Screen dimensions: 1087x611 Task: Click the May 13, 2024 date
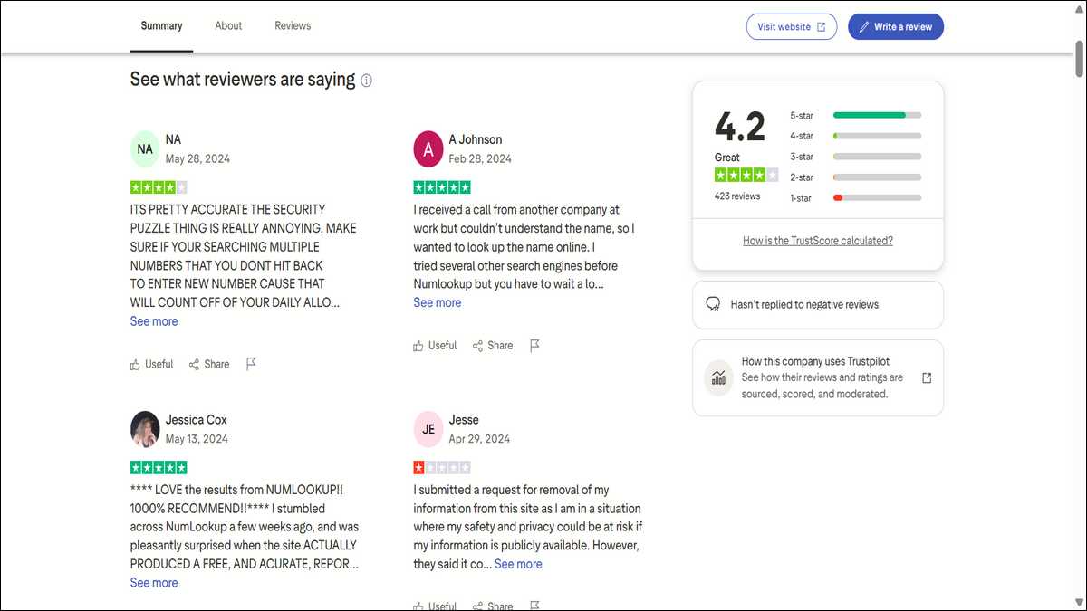coord(197,439)
